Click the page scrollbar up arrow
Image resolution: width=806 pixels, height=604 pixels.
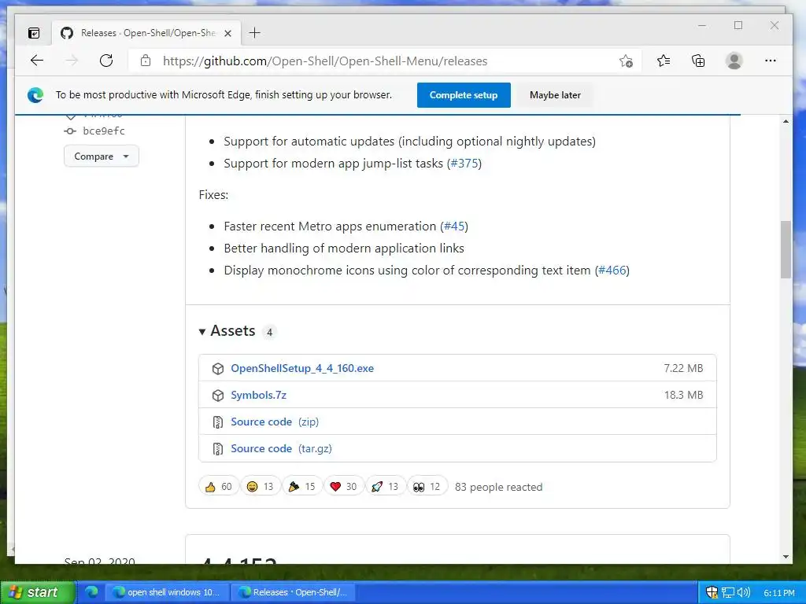(786, 121)
